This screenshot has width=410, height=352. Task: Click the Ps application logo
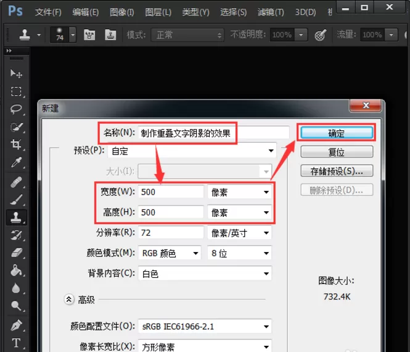click(x=15, y=11)
